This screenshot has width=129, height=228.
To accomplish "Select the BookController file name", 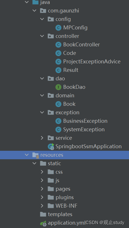I will point(81,45).
